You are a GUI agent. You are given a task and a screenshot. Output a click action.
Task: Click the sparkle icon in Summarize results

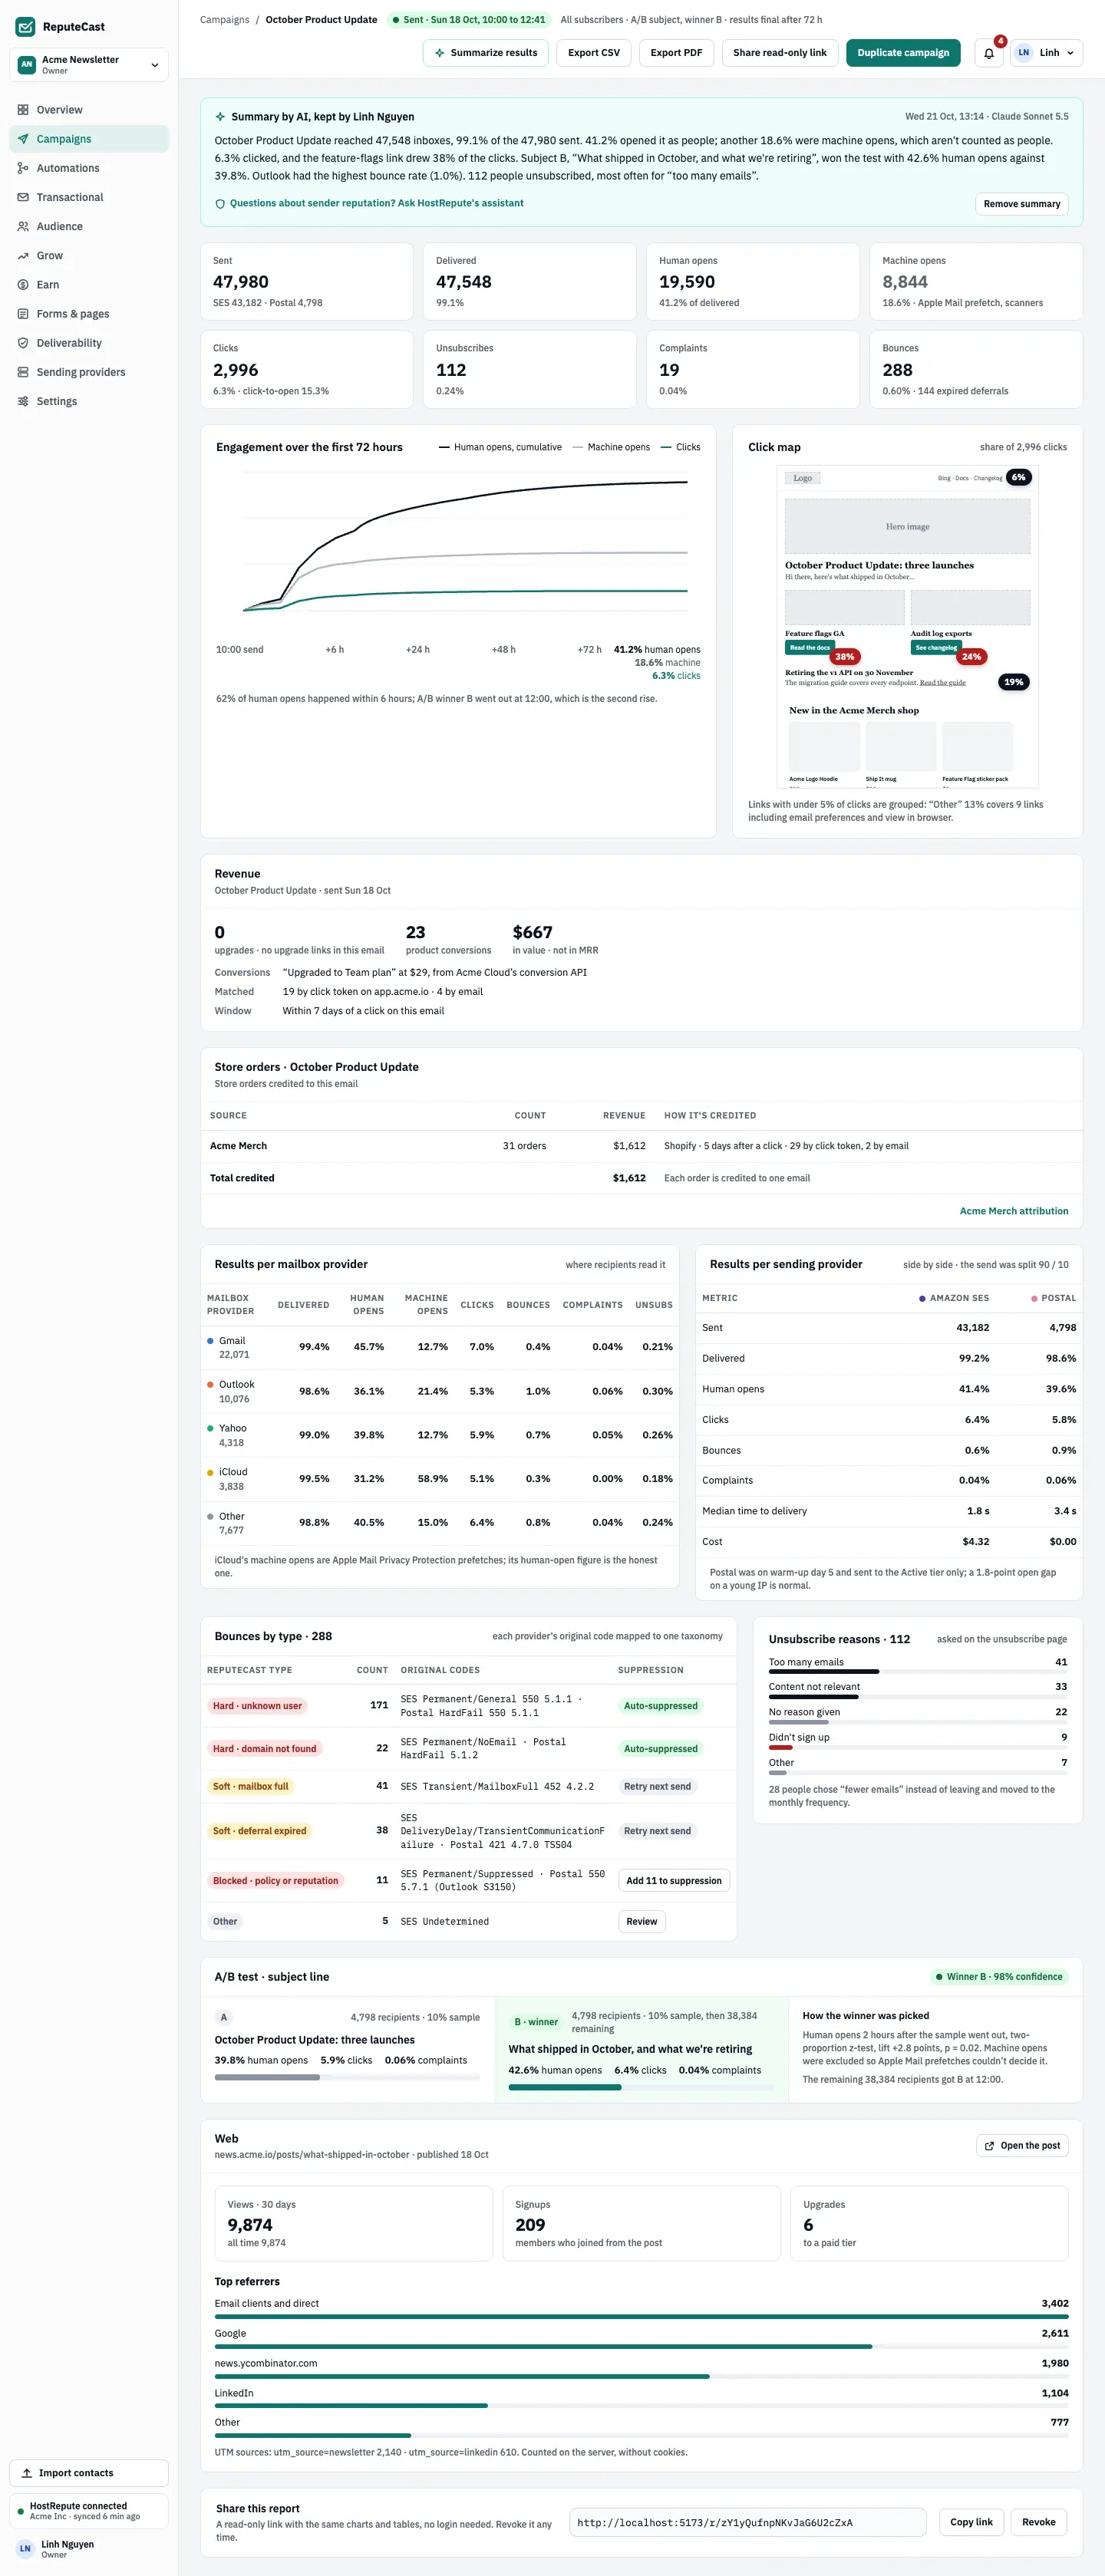(439, 53)
